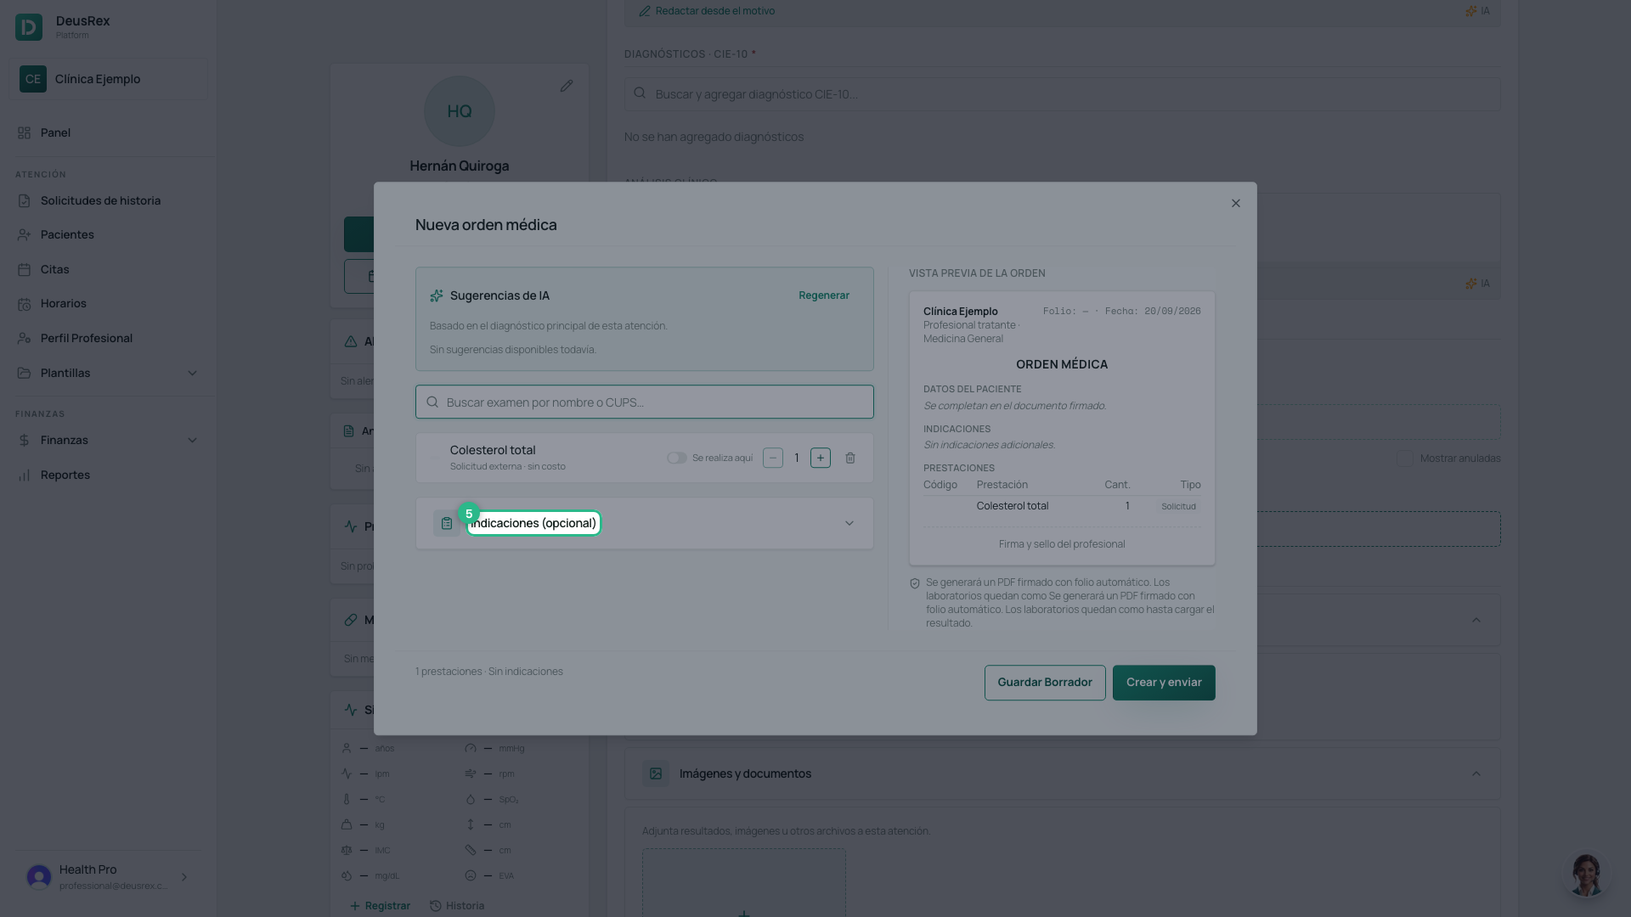1631x917 pixels.
Task: Decrease Colesterol total quantity with minus
Action: 773,458
